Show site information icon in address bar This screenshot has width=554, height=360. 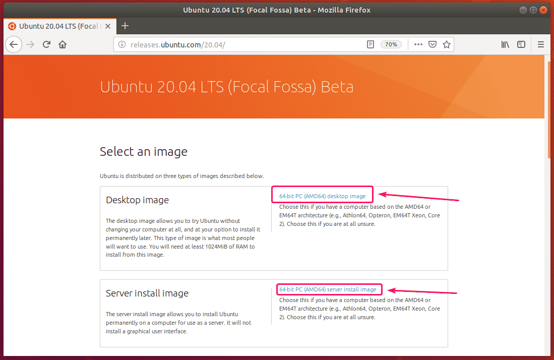tap(122, 44)
